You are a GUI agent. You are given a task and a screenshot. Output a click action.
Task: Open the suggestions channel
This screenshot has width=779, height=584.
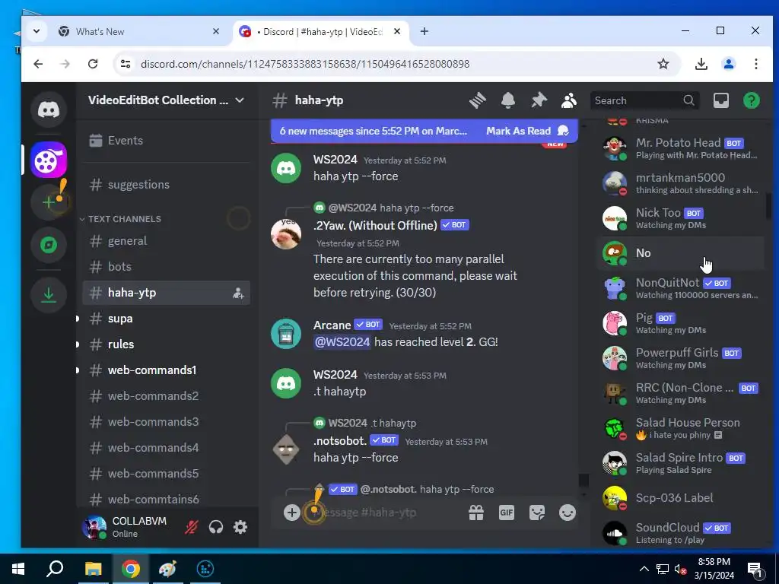(x=167, y=185)
